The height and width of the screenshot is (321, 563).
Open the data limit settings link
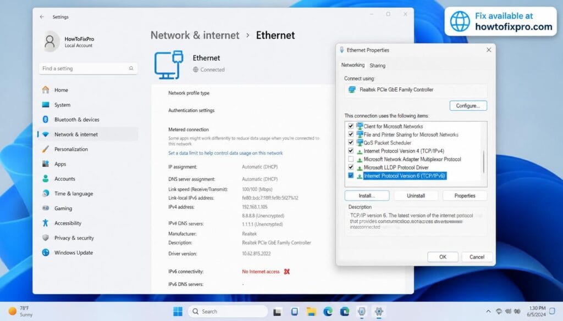click(225, 153)
